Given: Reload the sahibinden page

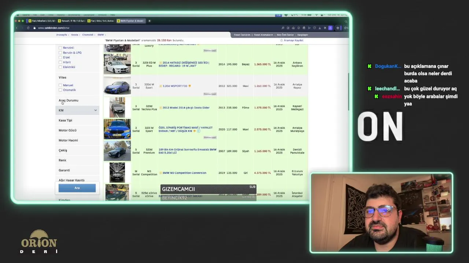Looking at the screenshot, I should click(x=28, y=28).
